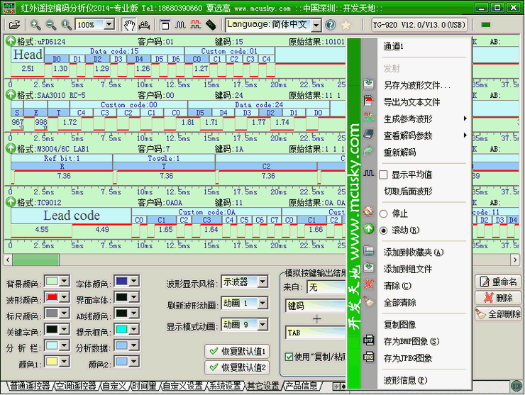Expand the 波形显示风格 dropdown
Viewport: 525px width, 395px height.
tap(263, 282)
